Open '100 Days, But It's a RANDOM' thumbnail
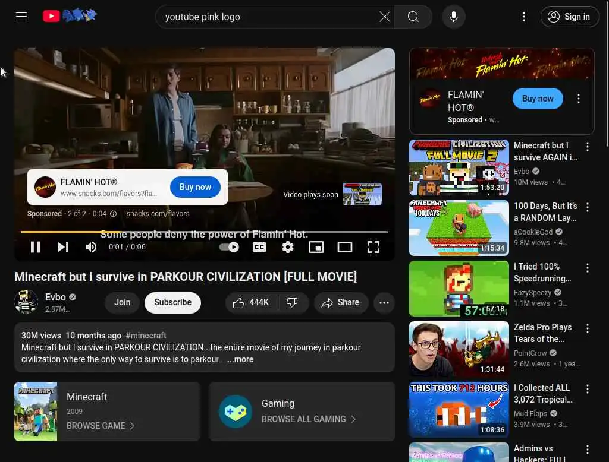The height and width of the screenshot is (462, 609). point(459,228)
